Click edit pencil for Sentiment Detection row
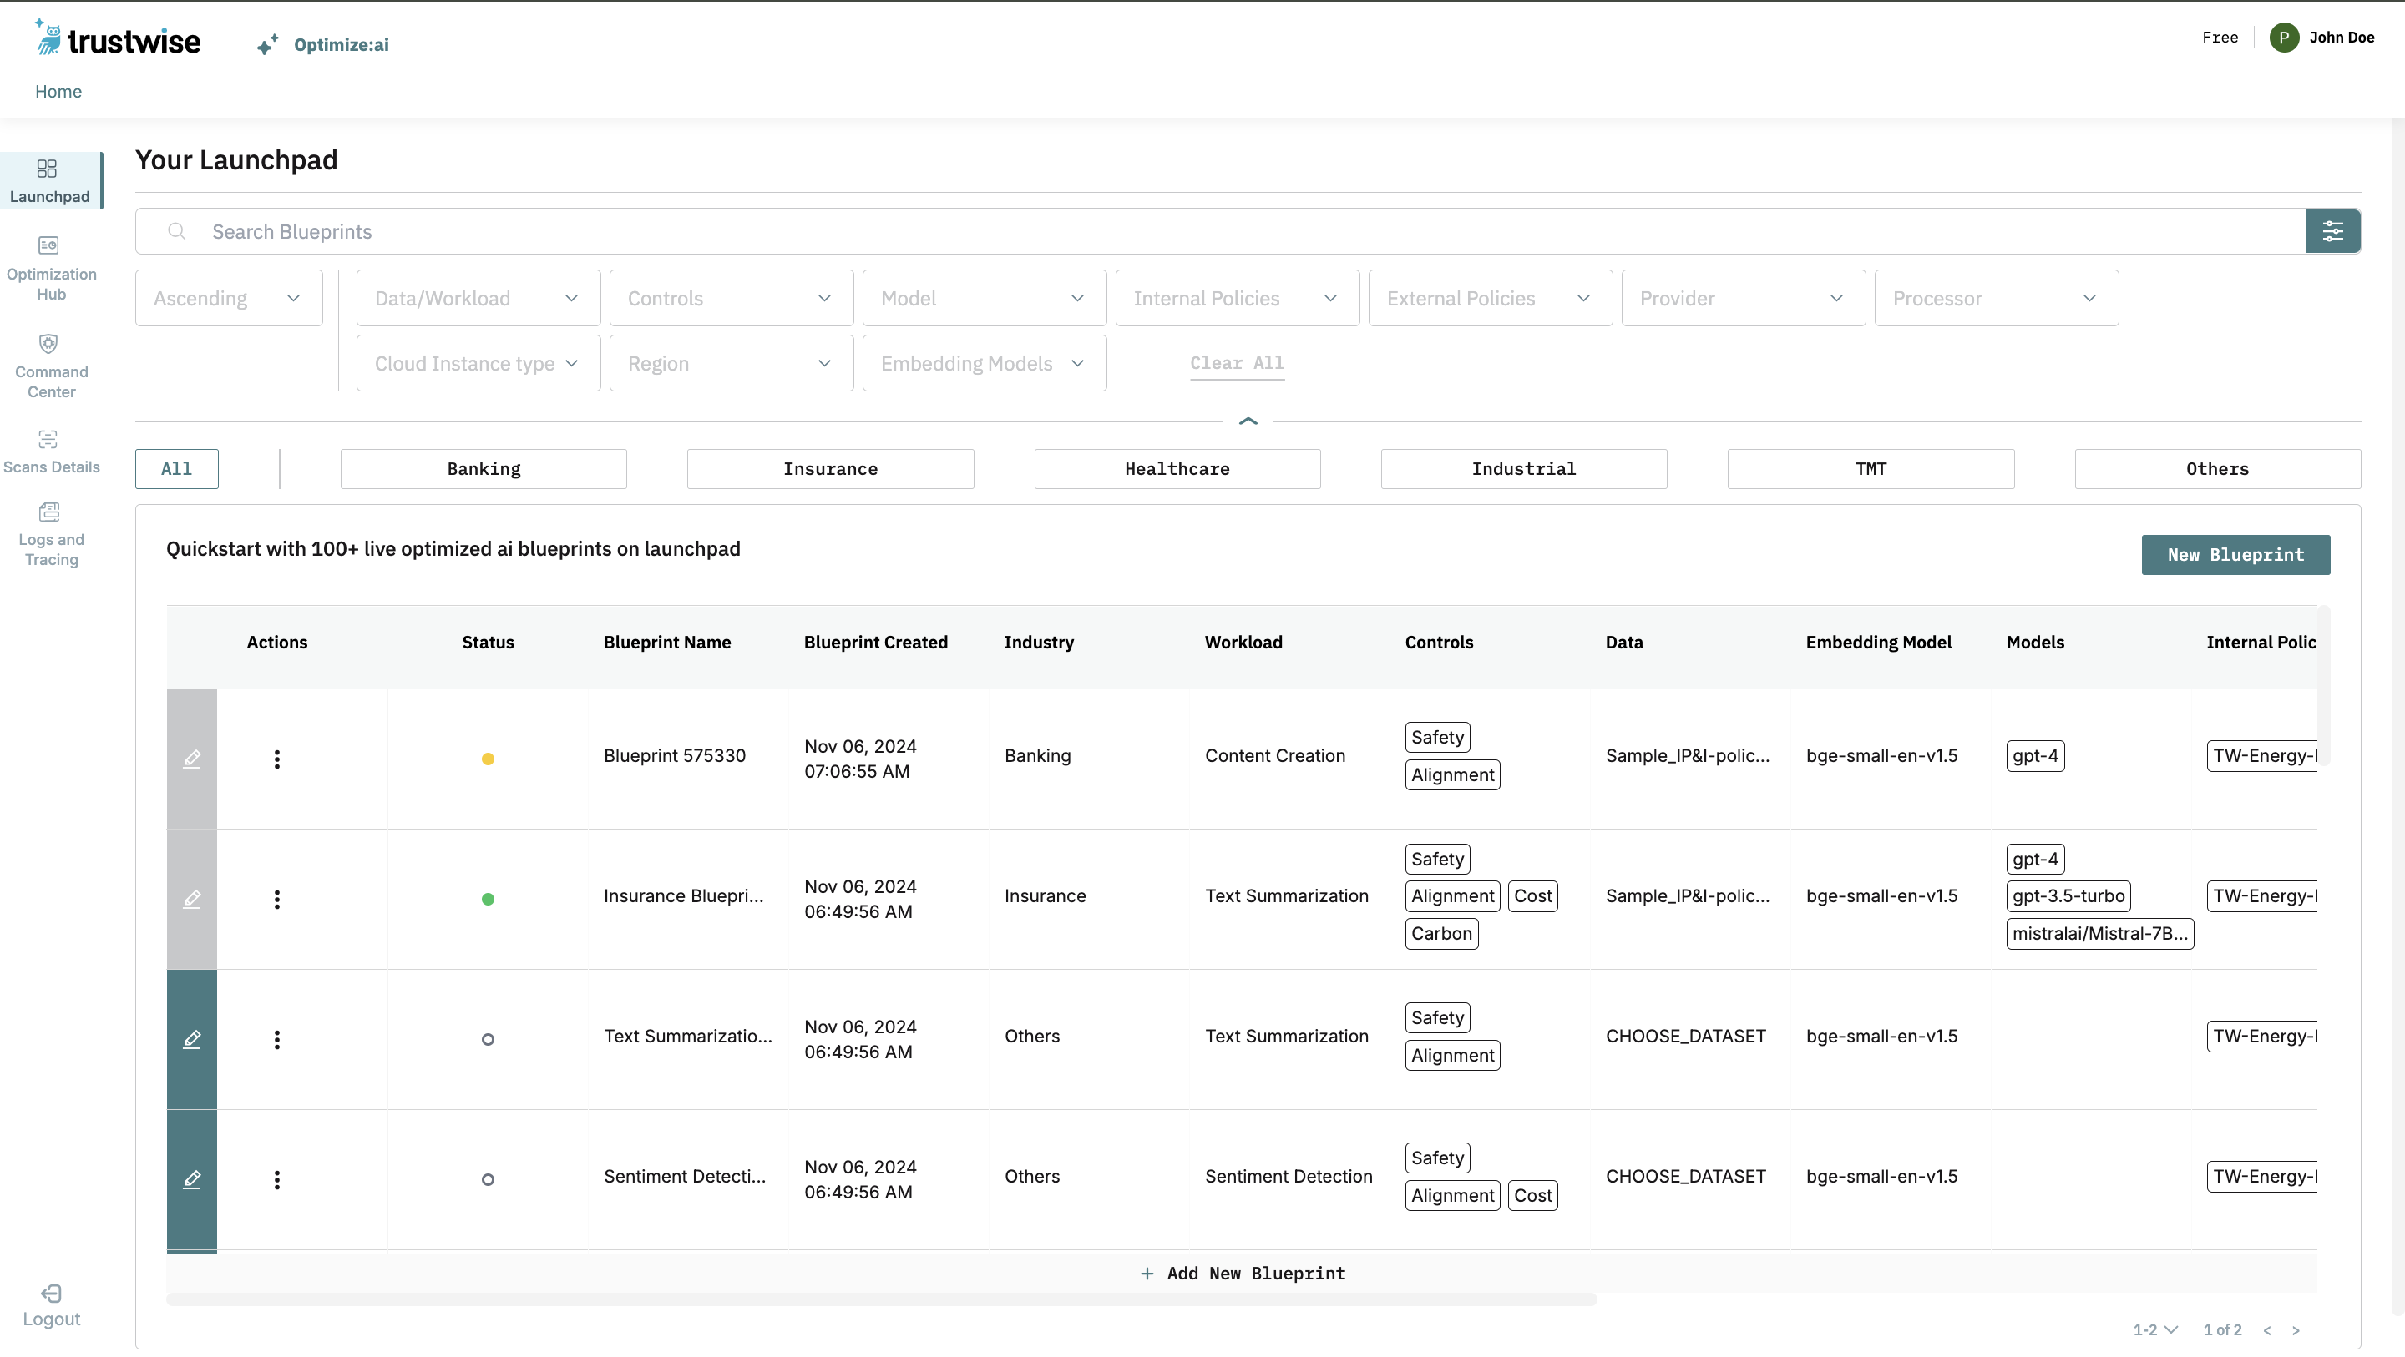Viewport: 2405px width, 1357px height. [191, 1178]
